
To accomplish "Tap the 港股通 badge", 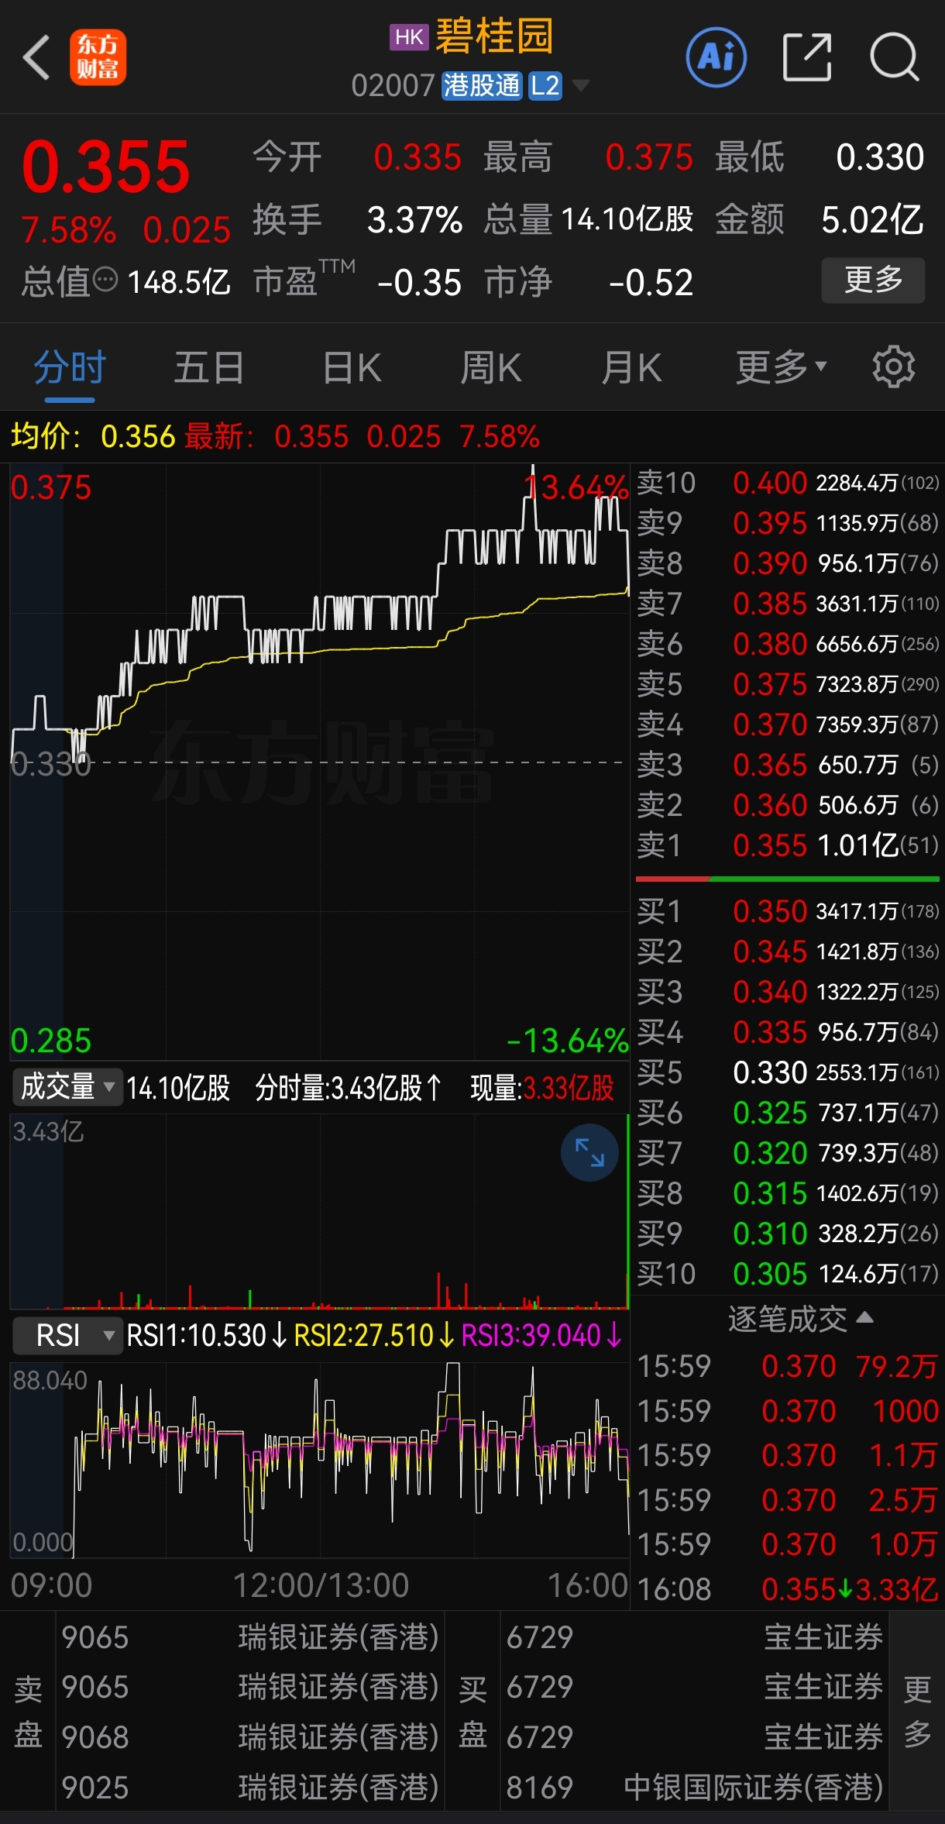I will [482, 85].
